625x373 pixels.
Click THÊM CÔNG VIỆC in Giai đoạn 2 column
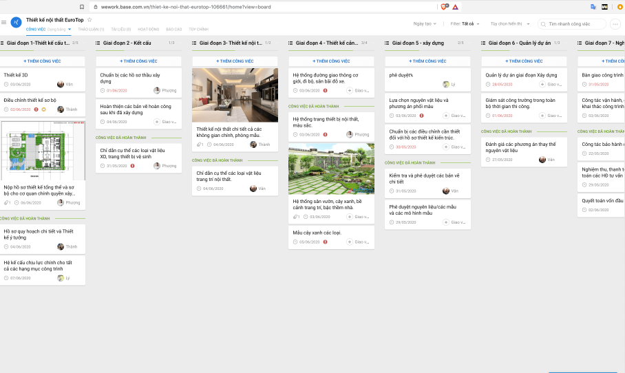138,61
